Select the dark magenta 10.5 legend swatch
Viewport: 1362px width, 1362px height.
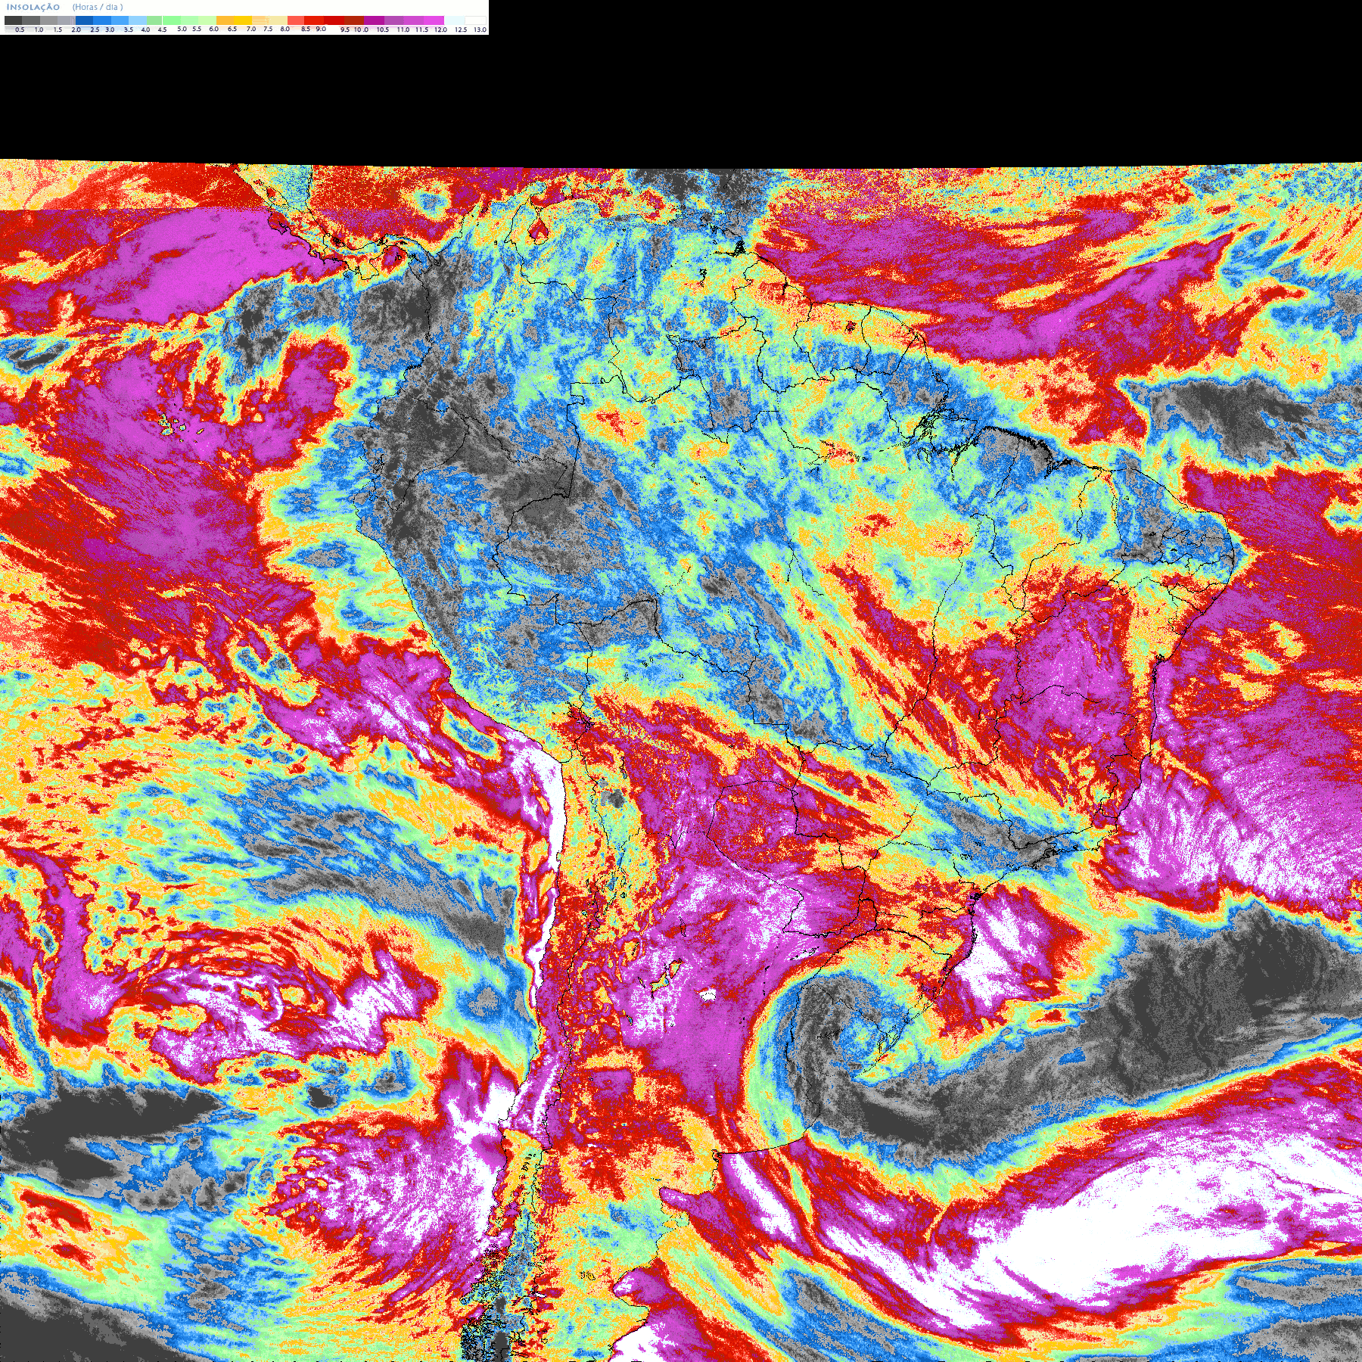[374, 20]
